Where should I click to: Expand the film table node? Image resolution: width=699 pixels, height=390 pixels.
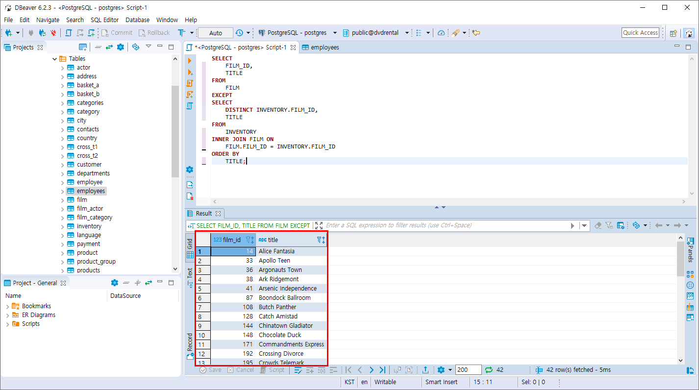click(x=62, y=200)
